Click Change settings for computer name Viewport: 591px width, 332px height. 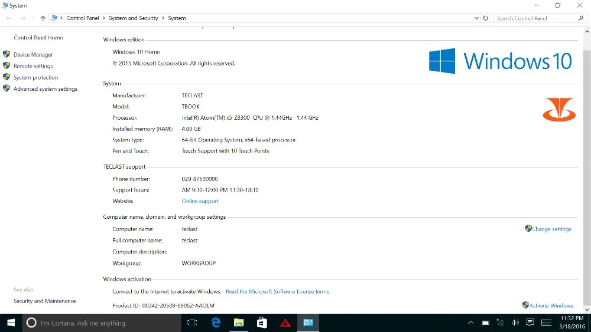point(551,229)
